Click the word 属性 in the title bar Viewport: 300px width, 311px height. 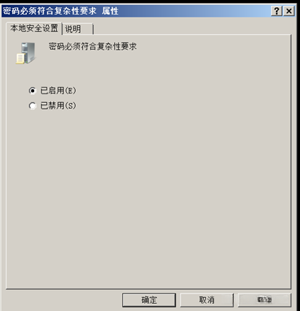pyautogui.click(x=110, y=11)
